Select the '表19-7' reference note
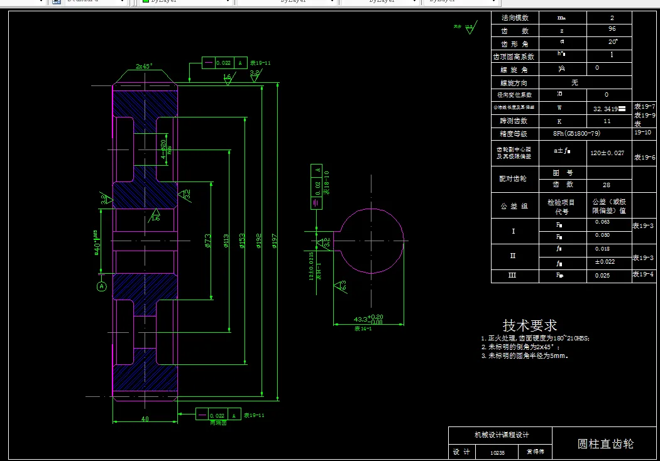Image resolution: width=660 pixels, height=461 pixels. click(x=644, y=106)
